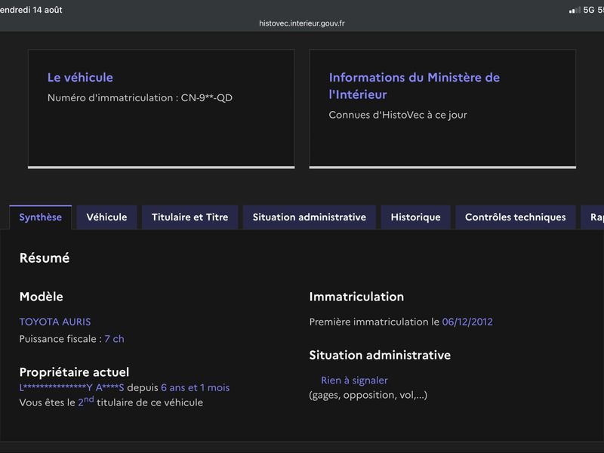Click the registration number CN-9**-QD text

coord(206,98)
